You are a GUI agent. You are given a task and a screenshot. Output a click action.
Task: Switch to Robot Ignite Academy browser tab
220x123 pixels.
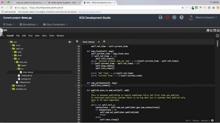tap(64, 3)
